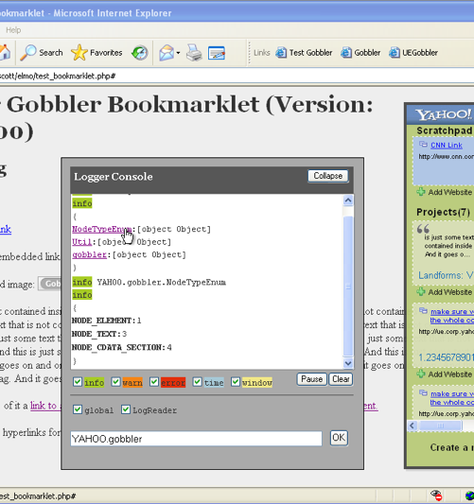Click the History clock toolbar icon
This screenshot has height=504, width=474.
click(x=140, y=53)
